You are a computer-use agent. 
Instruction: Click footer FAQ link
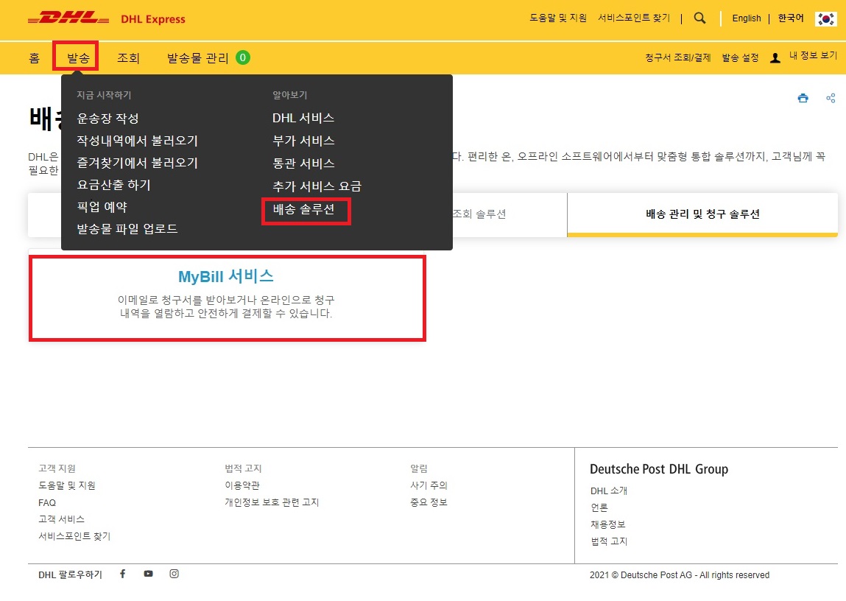tap(47, 503)
